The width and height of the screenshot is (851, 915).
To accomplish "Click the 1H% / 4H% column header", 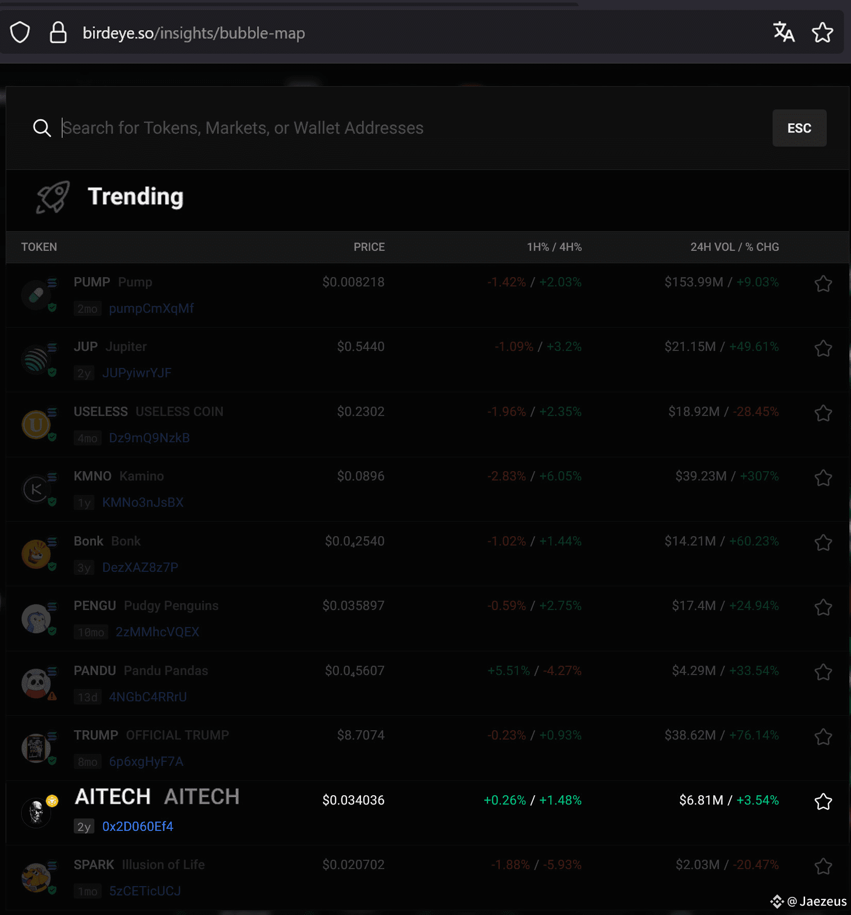I will tap(554, 247).
